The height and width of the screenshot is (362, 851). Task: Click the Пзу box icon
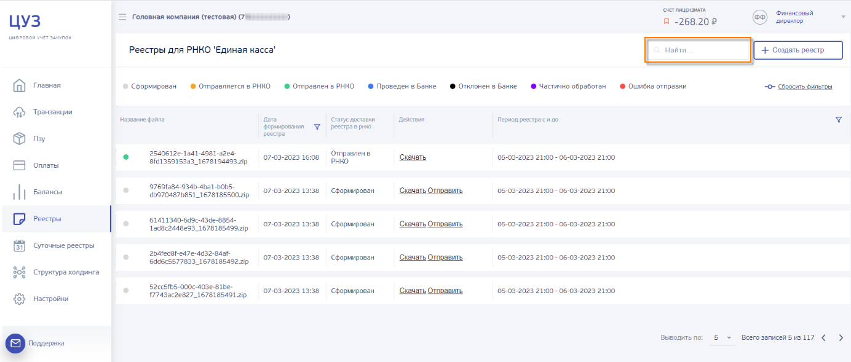[19, 139]
